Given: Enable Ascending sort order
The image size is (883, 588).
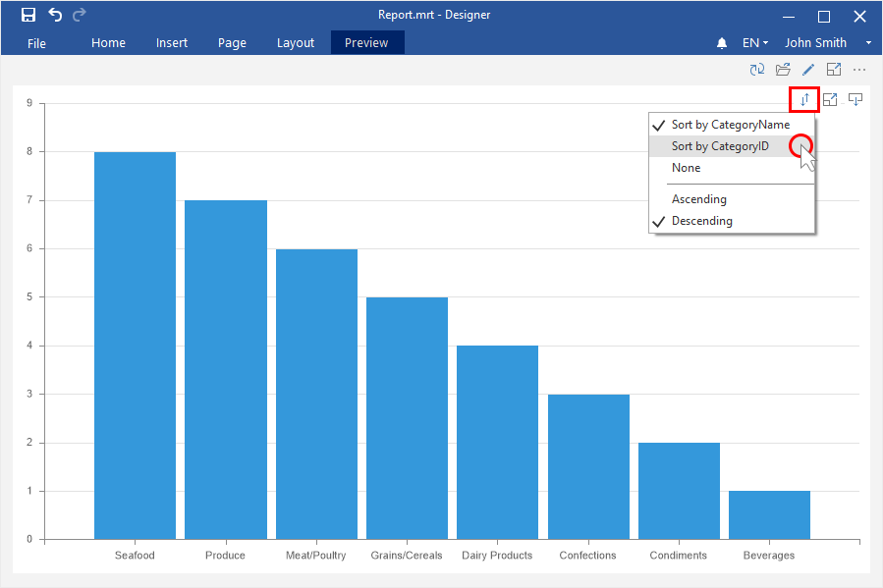Looking at the screenshot, I should click(x=698, y=199).
